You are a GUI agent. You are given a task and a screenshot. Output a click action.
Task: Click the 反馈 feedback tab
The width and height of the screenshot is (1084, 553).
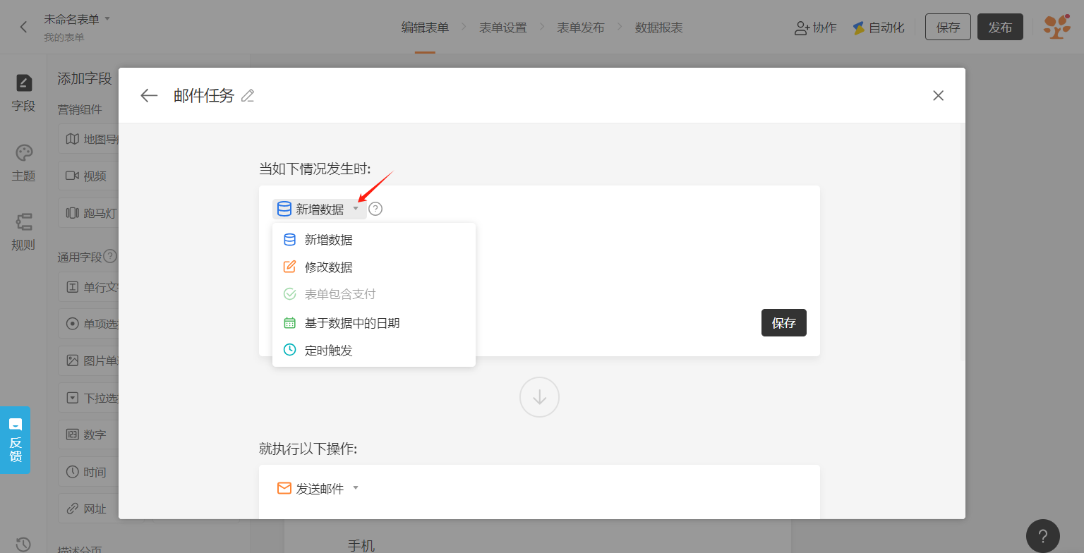pos(16,439)
